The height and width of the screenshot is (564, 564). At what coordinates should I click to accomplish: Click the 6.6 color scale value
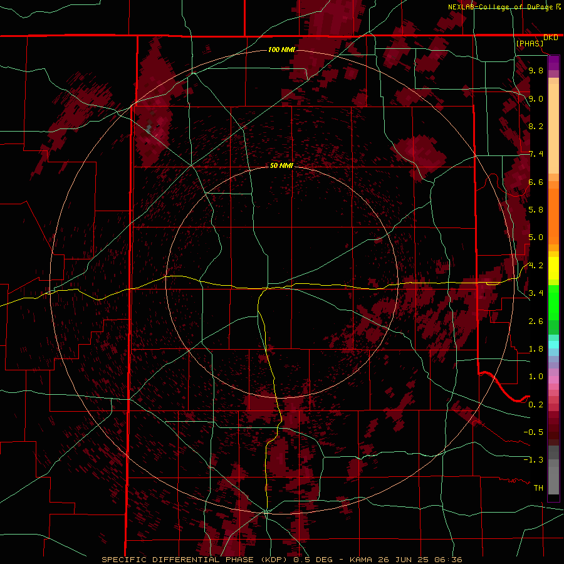pos(536,182)
